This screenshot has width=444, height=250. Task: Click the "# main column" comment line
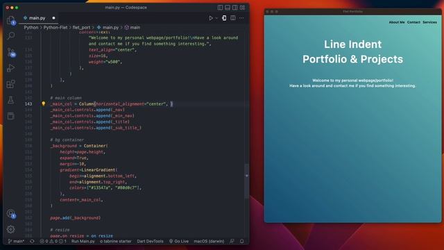click(66, 98)
